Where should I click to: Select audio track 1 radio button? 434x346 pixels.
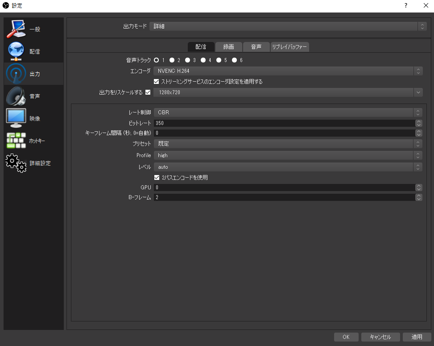[157, 60]
